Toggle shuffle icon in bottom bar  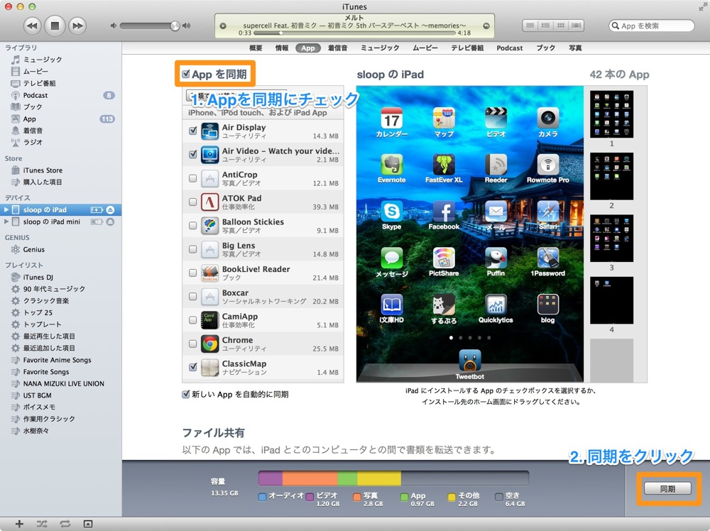[x=42, y=524]
